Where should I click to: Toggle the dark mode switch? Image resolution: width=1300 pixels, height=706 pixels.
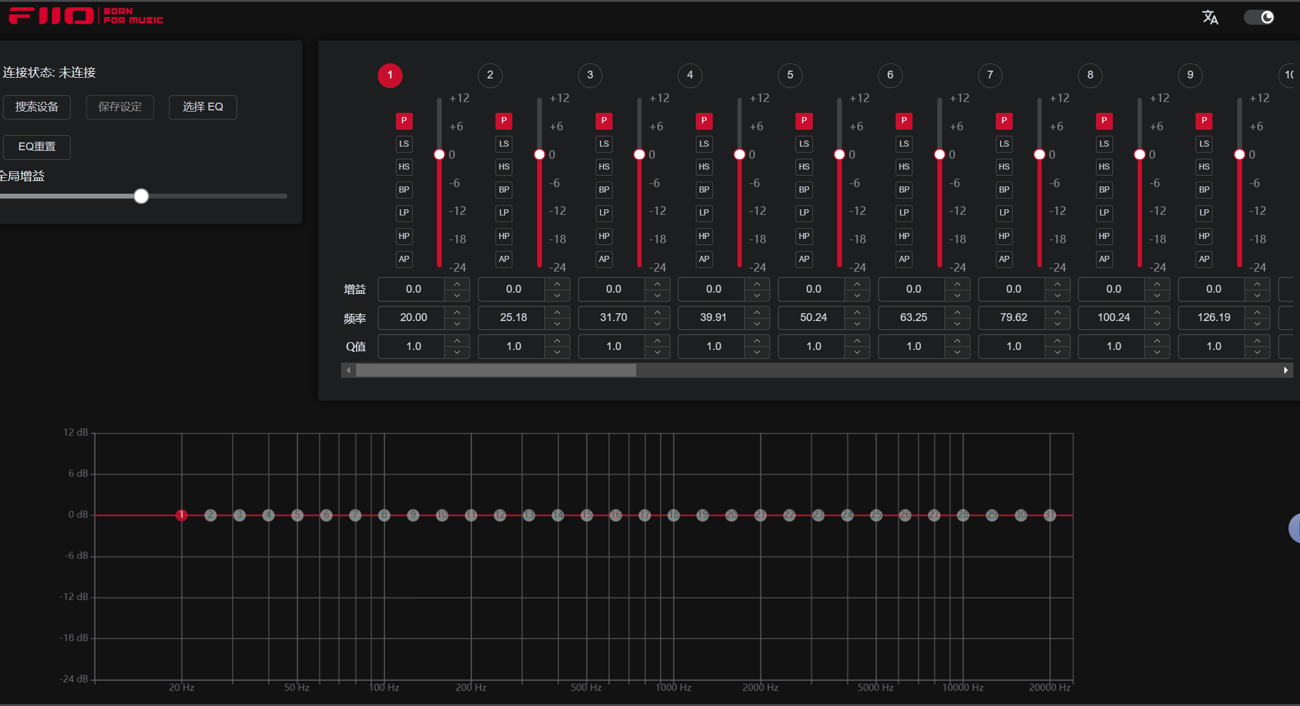(1259, 17)
